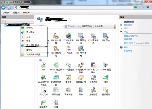Click the toolbar overflow arrow at right
Screen dimensions: 152x109
115,28
